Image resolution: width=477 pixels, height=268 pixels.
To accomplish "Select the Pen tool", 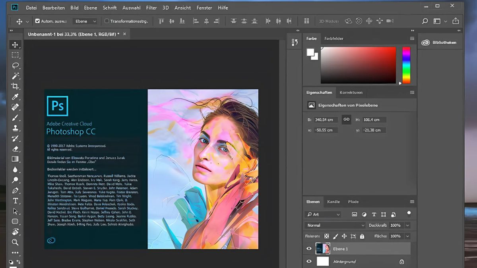I will pyautogui.click(x=15, y=191).
